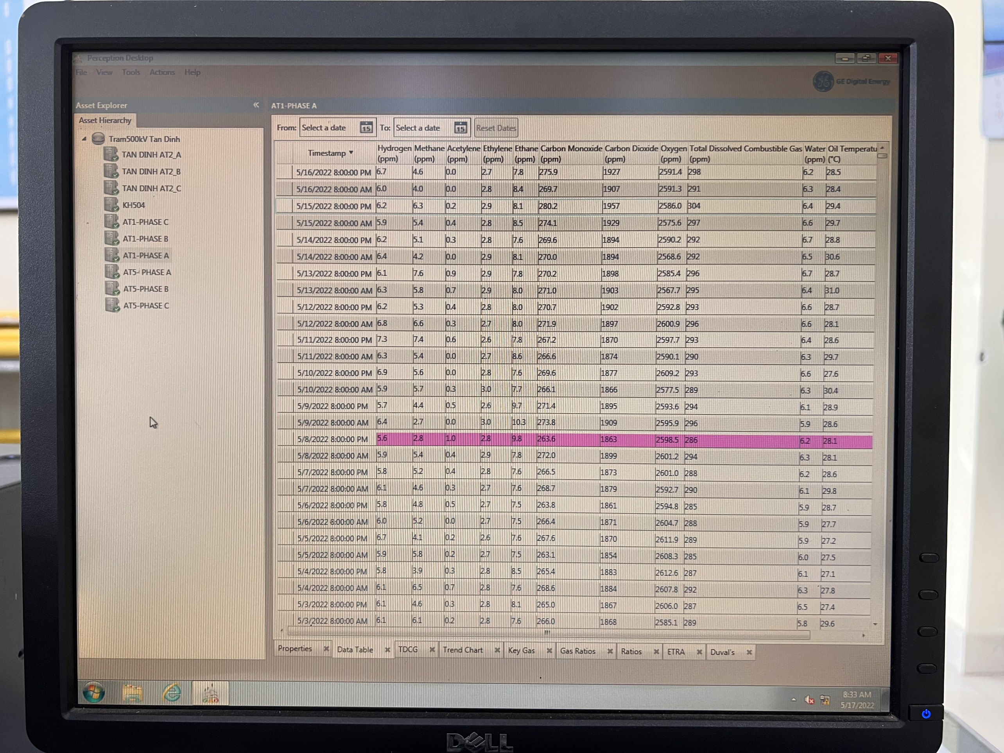
Task: Open Windows Explorer from the taskbar
Action: 133,694
